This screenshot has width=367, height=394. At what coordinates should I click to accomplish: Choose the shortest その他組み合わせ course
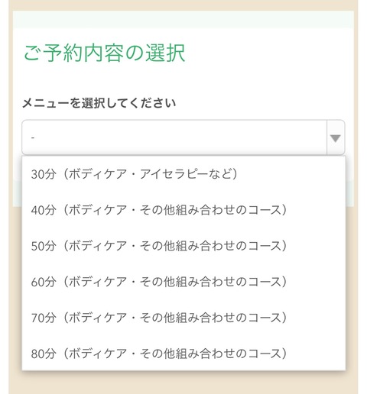click(x=183, y=210)
